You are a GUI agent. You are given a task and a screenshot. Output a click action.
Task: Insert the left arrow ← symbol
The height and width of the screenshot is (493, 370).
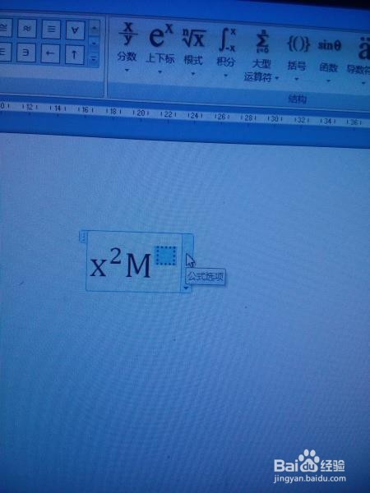(50, 53)
